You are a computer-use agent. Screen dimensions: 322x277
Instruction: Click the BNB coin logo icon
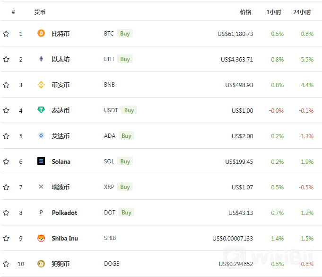[x=41, y=84]
